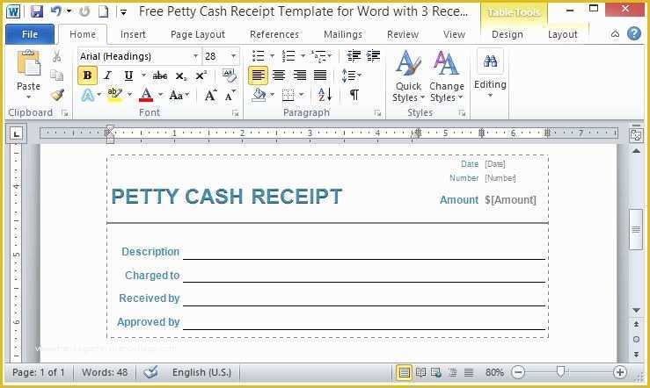The width and height of the screenshot is (650, 388).
Task: Click English (U.S.) language button
Action: point(202,372)
